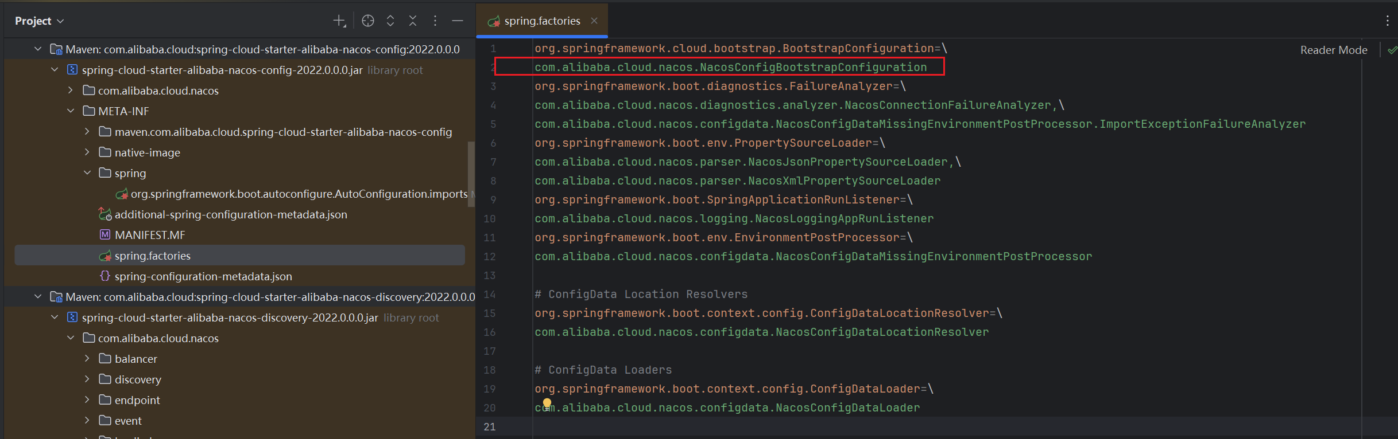The image size is (1398, 439).
Task: Click the green inspection checkmark icon
Action: (x=1392, y=50)
